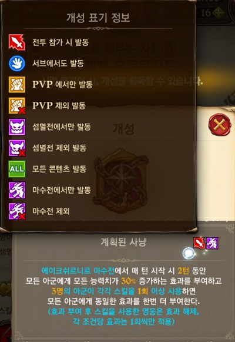Tap the small purple dragon tag beside 계획된 사냥
Viewport: 235px width, 342px height.
[x=212, y=243]
